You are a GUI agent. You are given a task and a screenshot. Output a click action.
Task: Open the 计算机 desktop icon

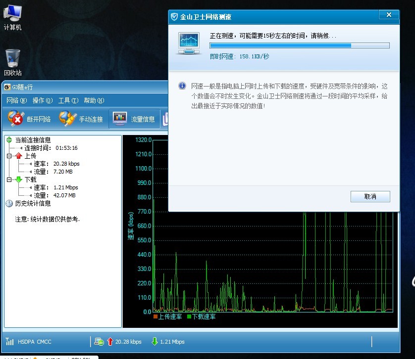(12, 17)
